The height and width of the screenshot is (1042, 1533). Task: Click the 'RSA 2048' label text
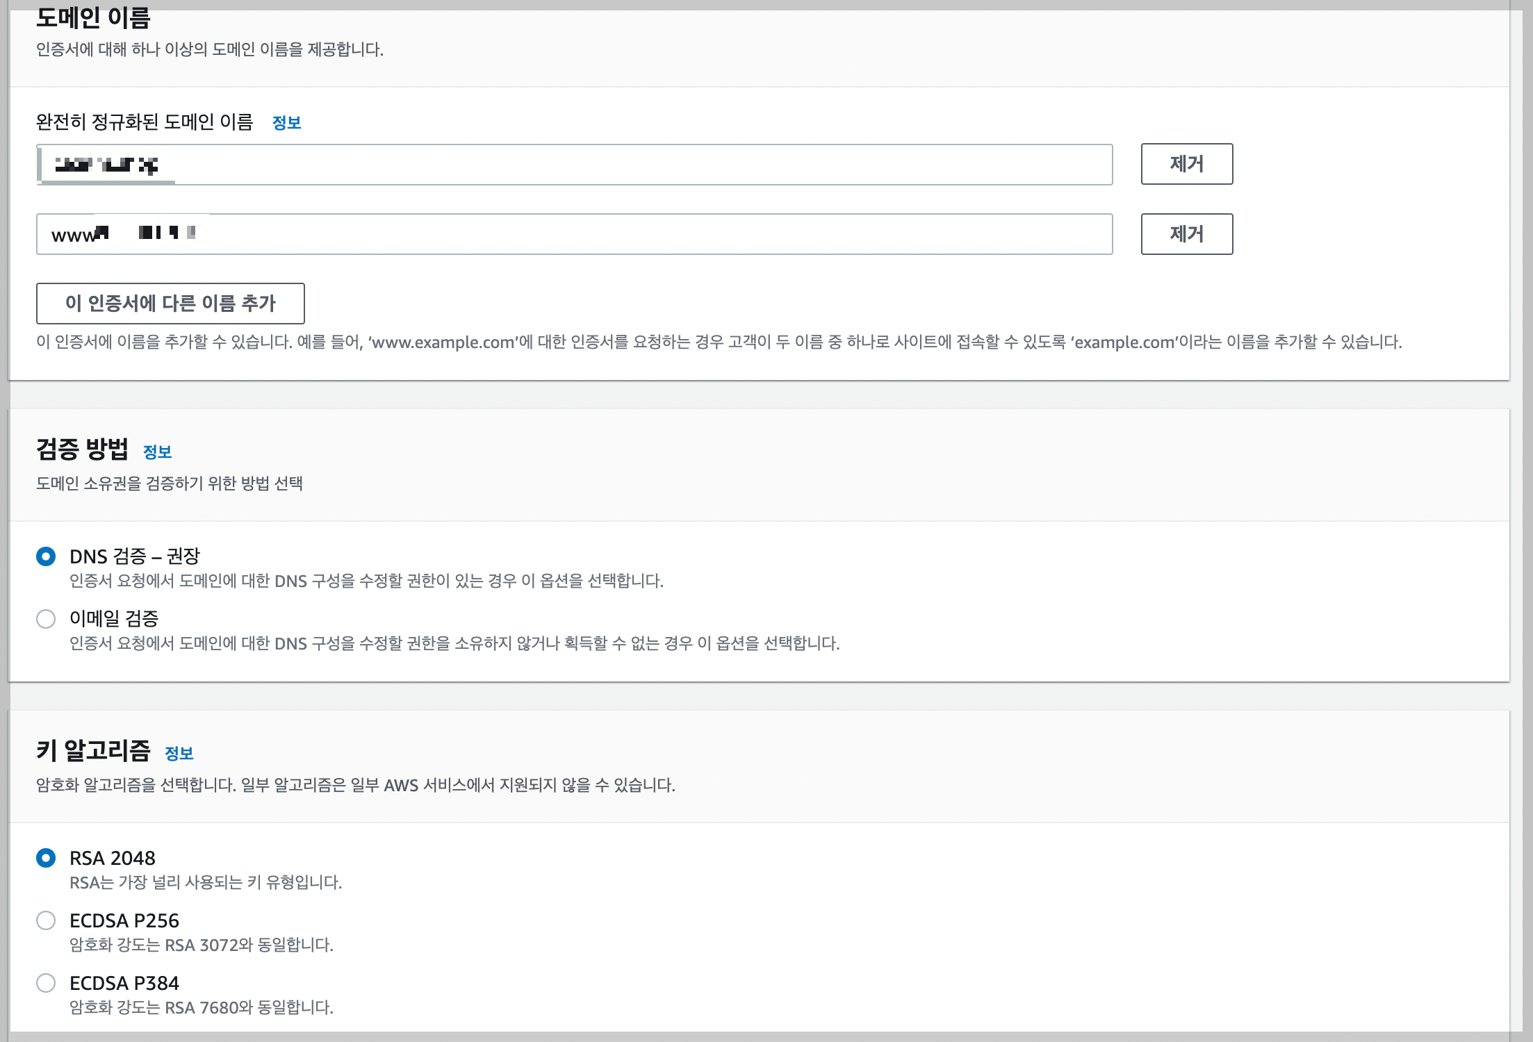(x=113, y=858)
